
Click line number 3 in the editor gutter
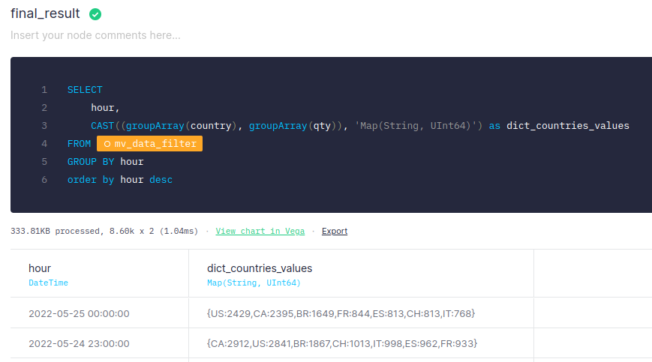pyautogui.click(x=44, y=126)
